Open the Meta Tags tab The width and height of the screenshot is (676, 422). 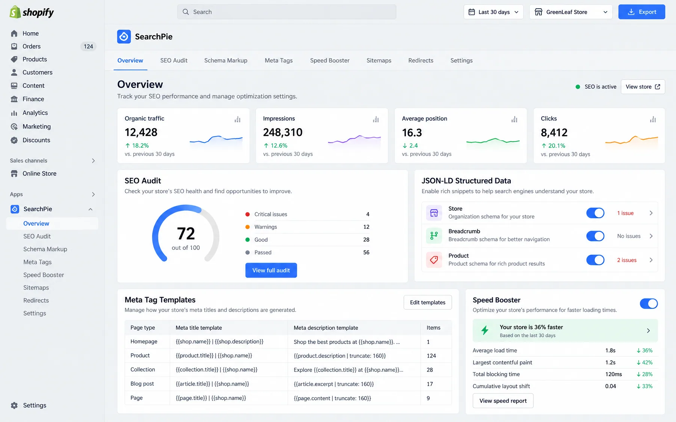[x=279, y=60]
